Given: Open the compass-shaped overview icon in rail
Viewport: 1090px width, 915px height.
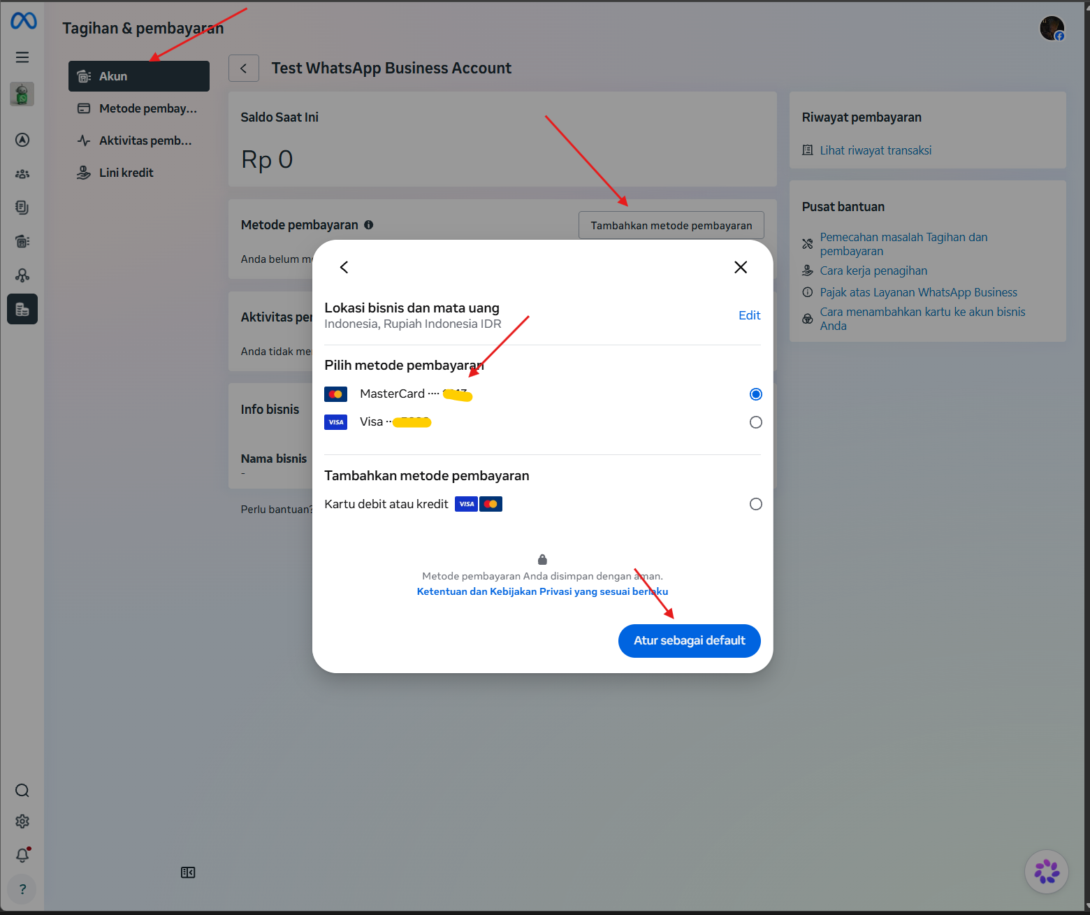Looking at the screenshot, I should (22, 140).
